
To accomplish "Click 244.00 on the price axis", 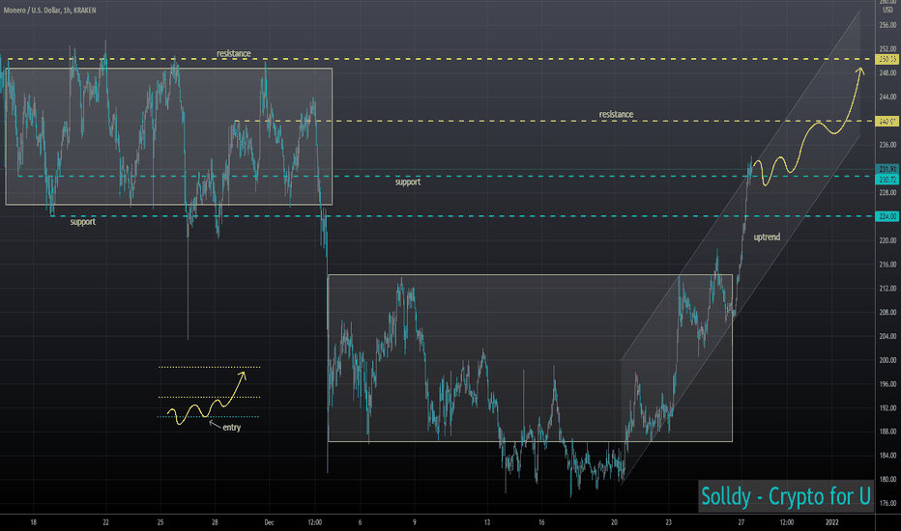I will tap(887, 97).
